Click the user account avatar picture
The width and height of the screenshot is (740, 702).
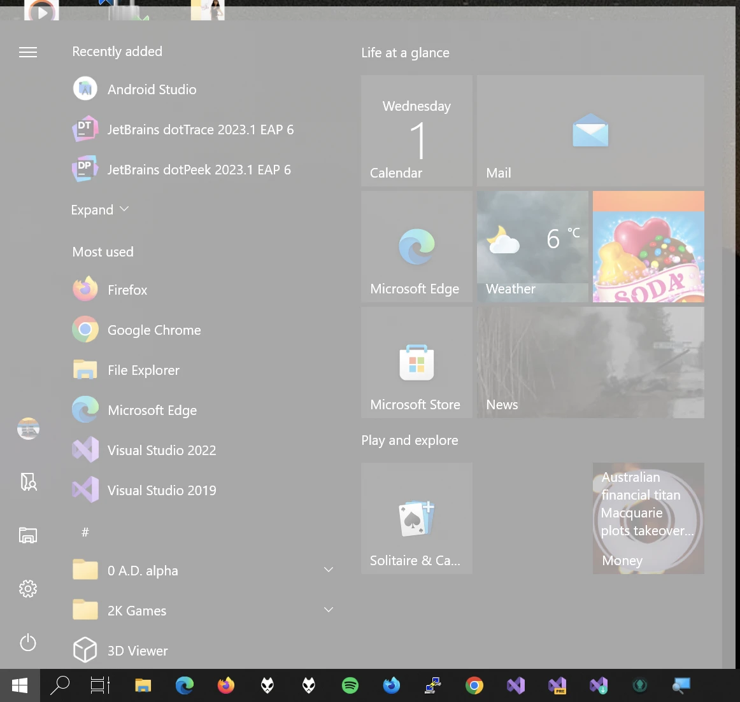(28, 428)
